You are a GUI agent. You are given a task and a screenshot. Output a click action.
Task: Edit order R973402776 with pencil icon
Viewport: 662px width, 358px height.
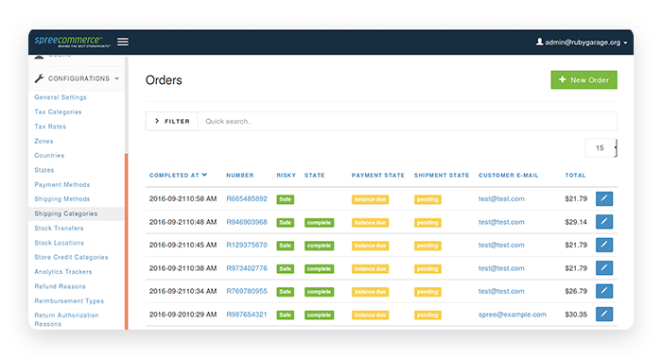[x=604, y=268]
